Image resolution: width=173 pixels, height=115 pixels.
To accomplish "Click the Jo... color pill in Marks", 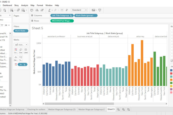I will pyautogui.click(x=23, y=65).
